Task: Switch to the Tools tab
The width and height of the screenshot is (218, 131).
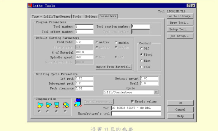Action: [77, 16]
